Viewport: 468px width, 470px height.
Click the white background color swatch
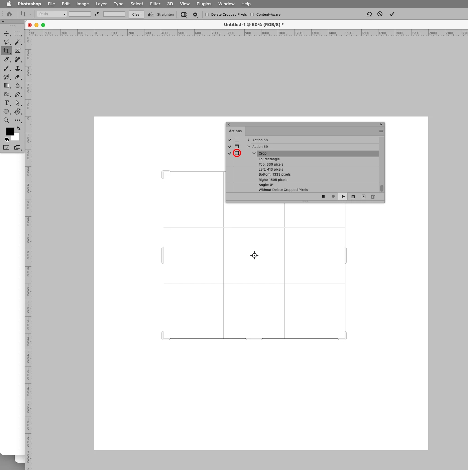coord(17,137)
